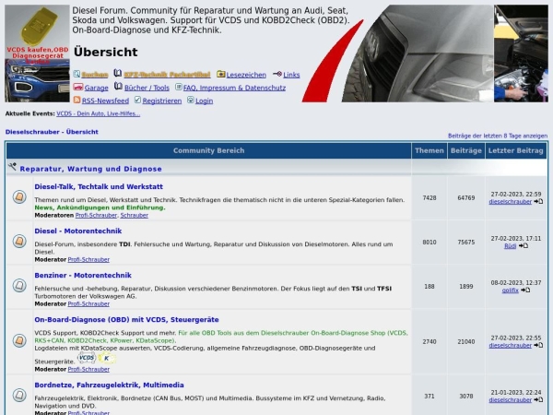
Task: Click the Letzter Beitrag column header
Action: point(515,150)
